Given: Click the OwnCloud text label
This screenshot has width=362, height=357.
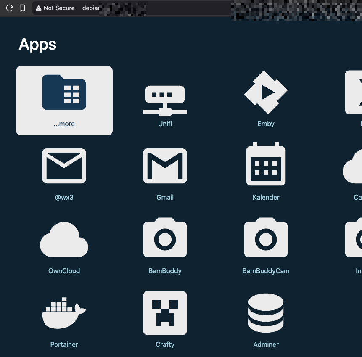Looking at the screenshot, I should click(64, 271).
